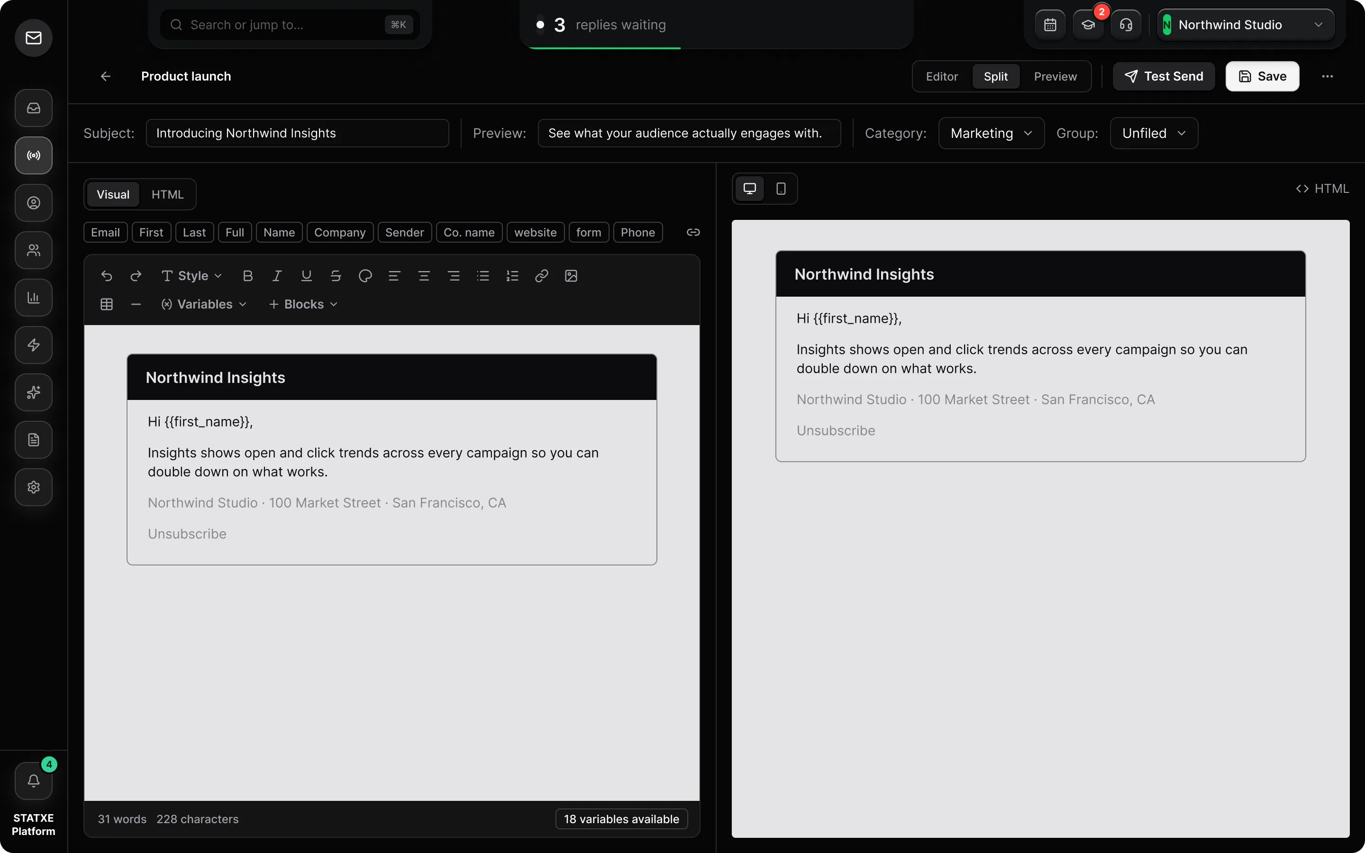Toggle underline formatting
1365x853 pixels.
pyautogui.click(x=306, y=276)
